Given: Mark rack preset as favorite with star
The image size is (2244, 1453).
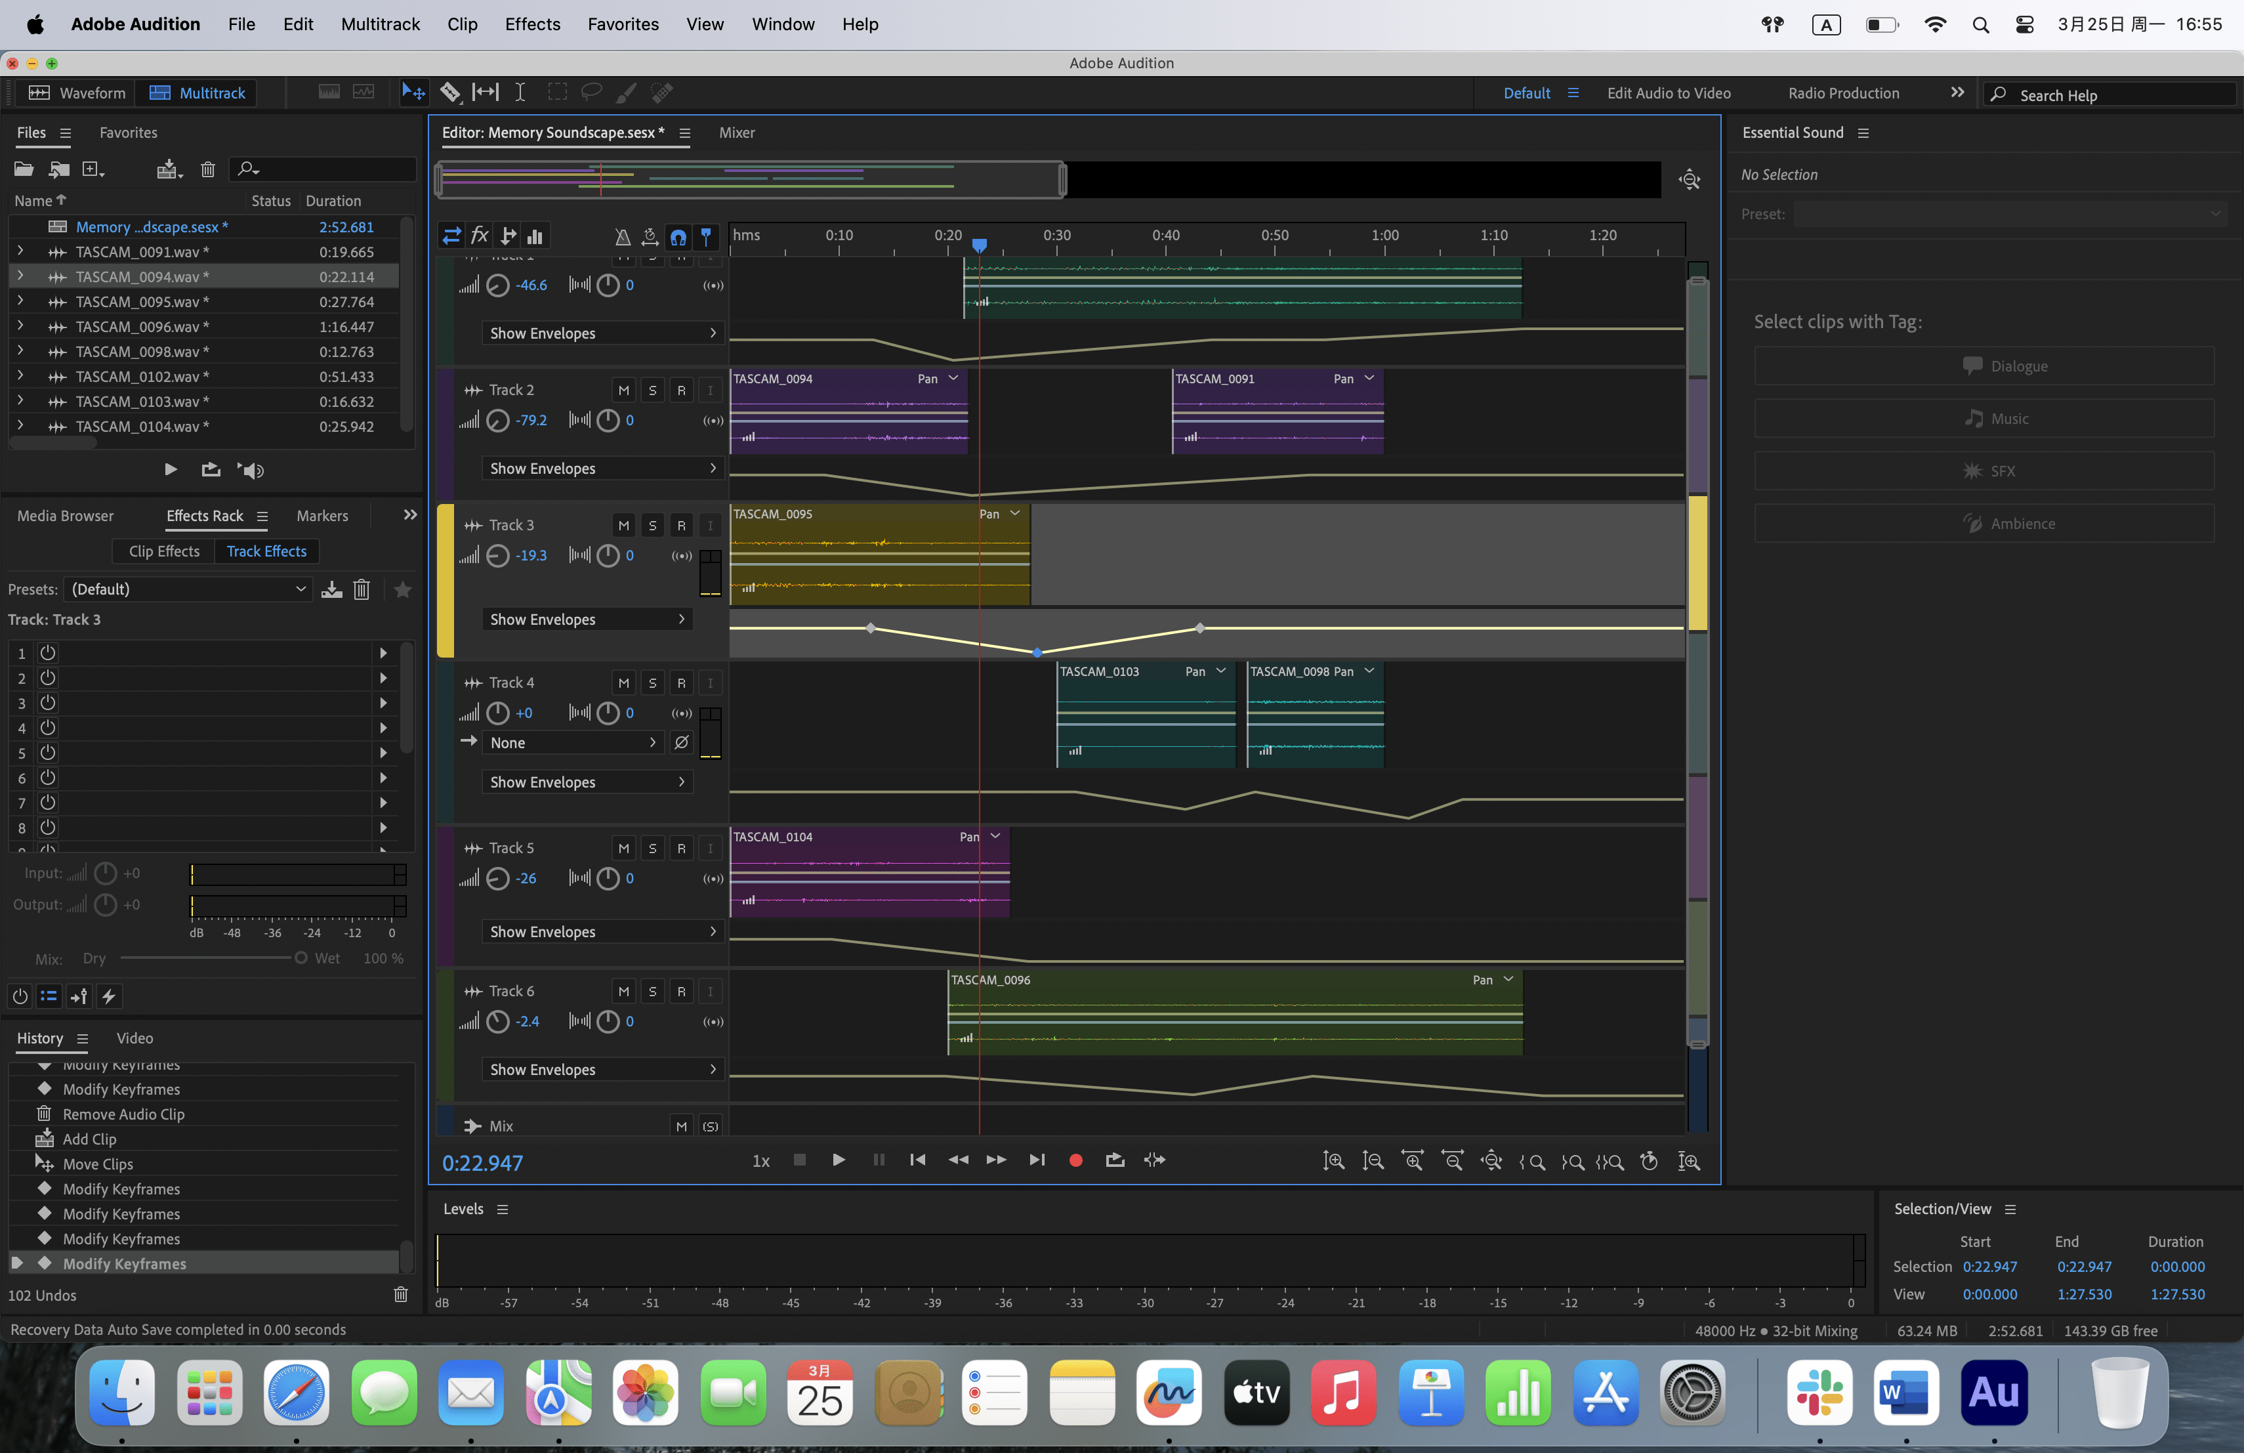Looking at the screenshot, I should tap(403, 589).
